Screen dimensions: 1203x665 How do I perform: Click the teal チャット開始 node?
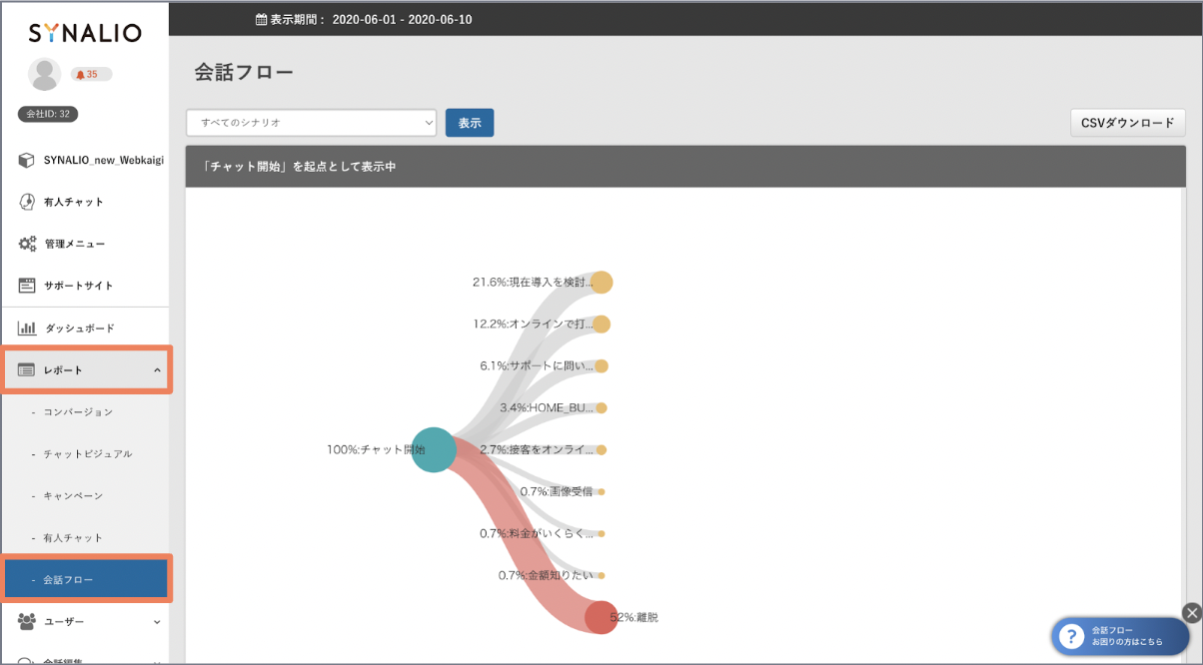coord(434,449)
